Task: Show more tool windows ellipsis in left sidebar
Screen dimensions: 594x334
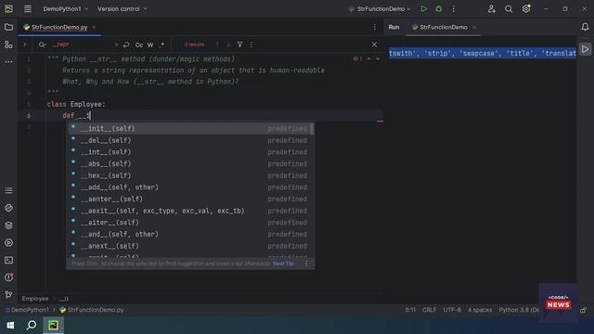Action: click(x=8, y=61)
